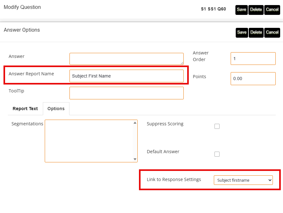Click Save button in Modify Question header
The width and height of the screenshot is (283, 213).
click(241, 10)
